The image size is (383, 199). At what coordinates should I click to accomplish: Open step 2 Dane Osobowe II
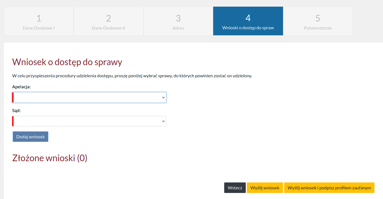click(109, 21)
